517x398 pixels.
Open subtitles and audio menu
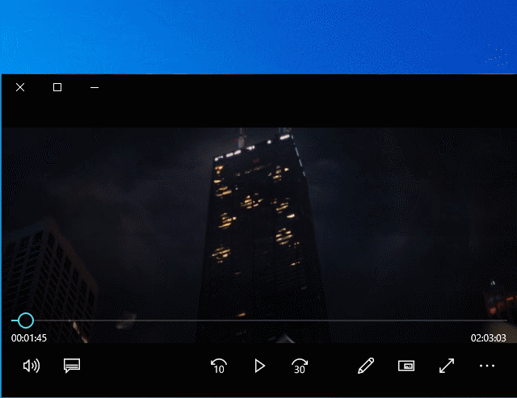point(72,366)
